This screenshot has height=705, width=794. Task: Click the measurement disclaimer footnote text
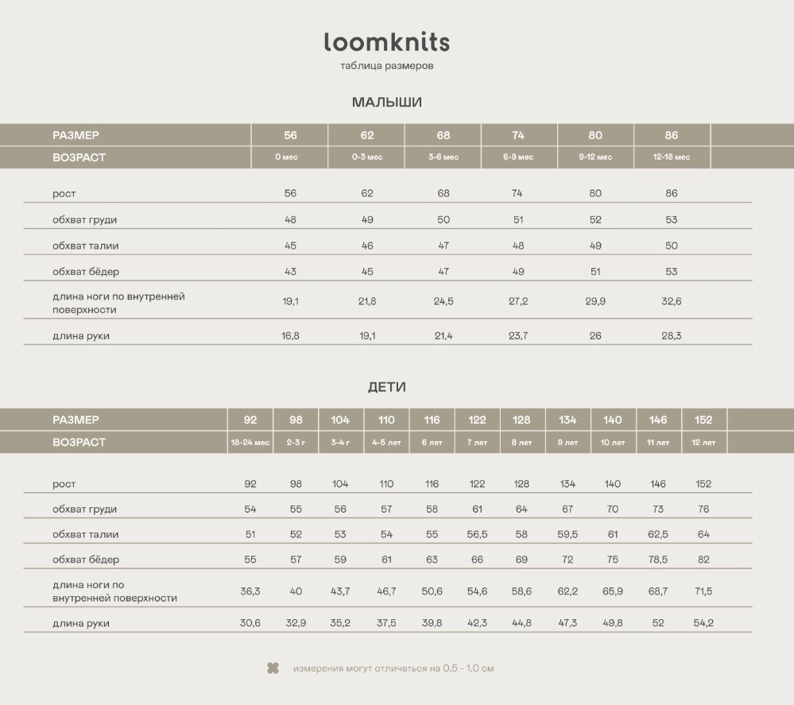coord(393,668)
